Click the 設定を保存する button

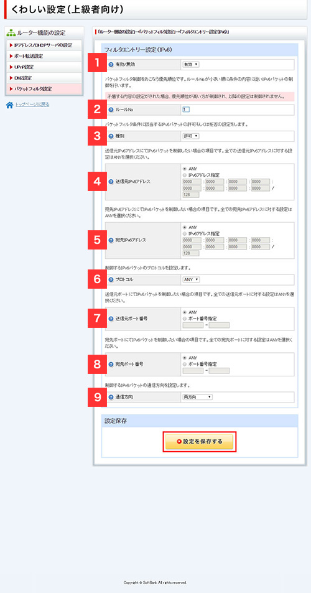200,442
